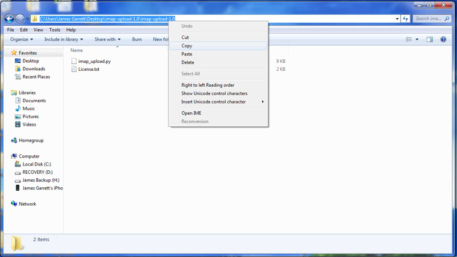Screen dimensions: 457x257
Task: Expand Insert Unicode control character submenu
Action: [x=218, y=102]
